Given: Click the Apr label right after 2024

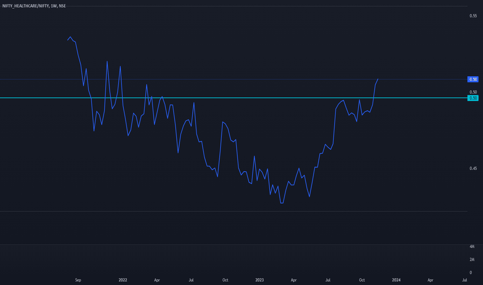Looking at the screenshot, I should (x=430, y=280).
